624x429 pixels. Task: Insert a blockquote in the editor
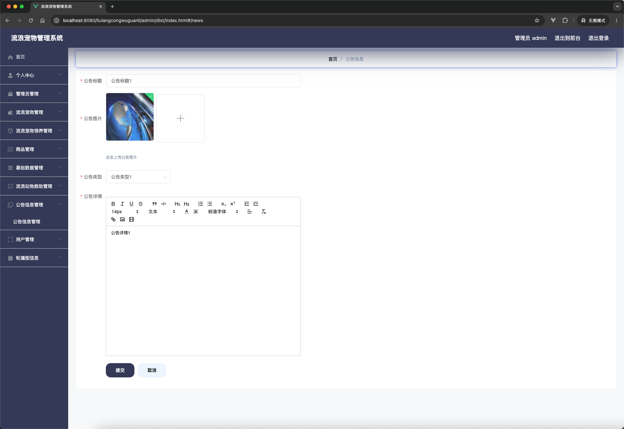pos(155,204)
